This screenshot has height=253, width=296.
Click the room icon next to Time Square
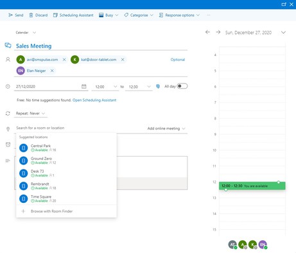click(x=24, y=198)
